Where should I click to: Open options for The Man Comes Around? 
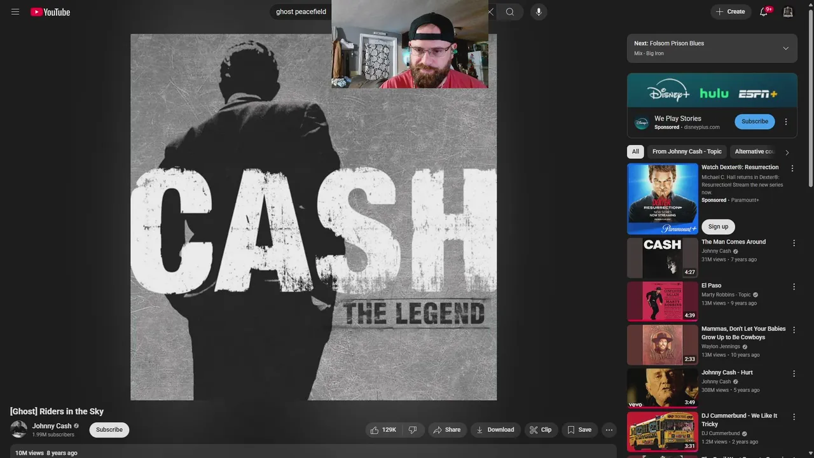click(794, 243)
